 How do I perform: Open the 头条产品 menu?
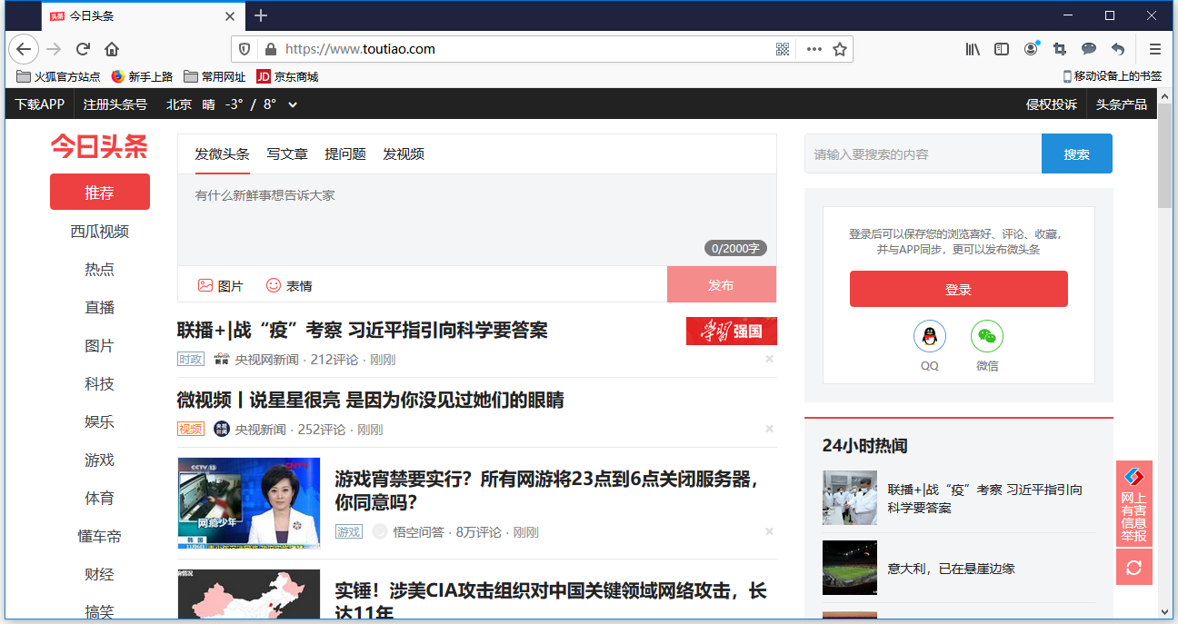coord(1122,104)
